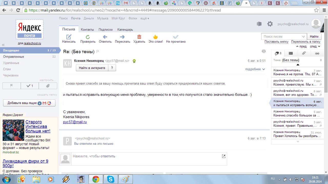Switch to the Контакты tab
The height and width of the screenshot is (184, 328).
coord(87,29)
